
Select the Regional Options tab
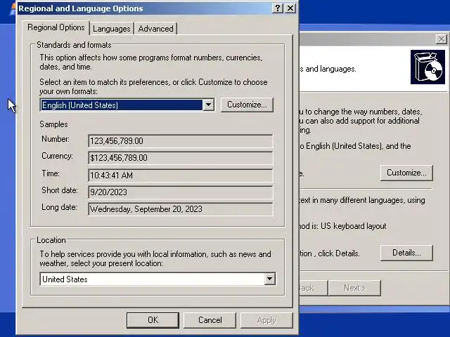coord(56,27)
